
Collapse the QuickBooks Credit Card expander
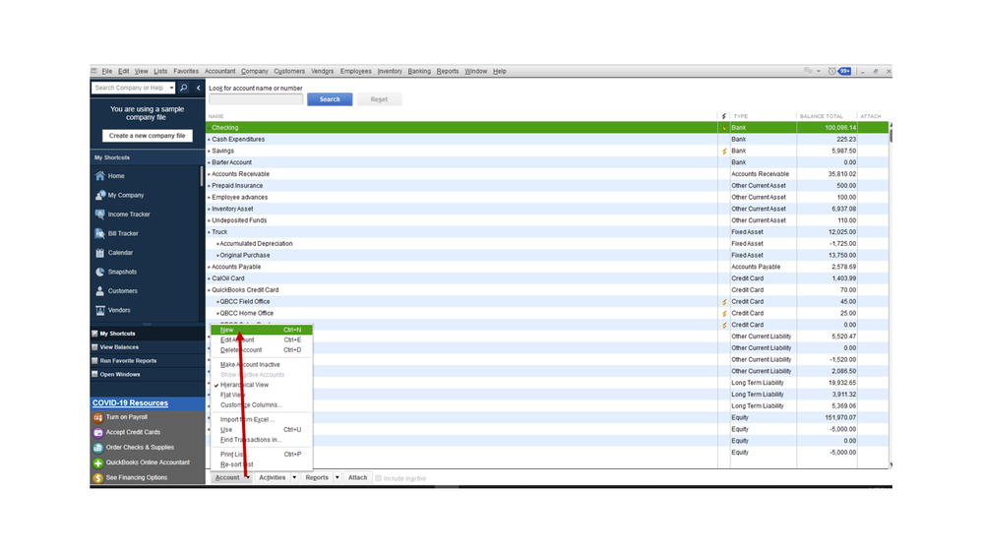[x=210, y=290]
